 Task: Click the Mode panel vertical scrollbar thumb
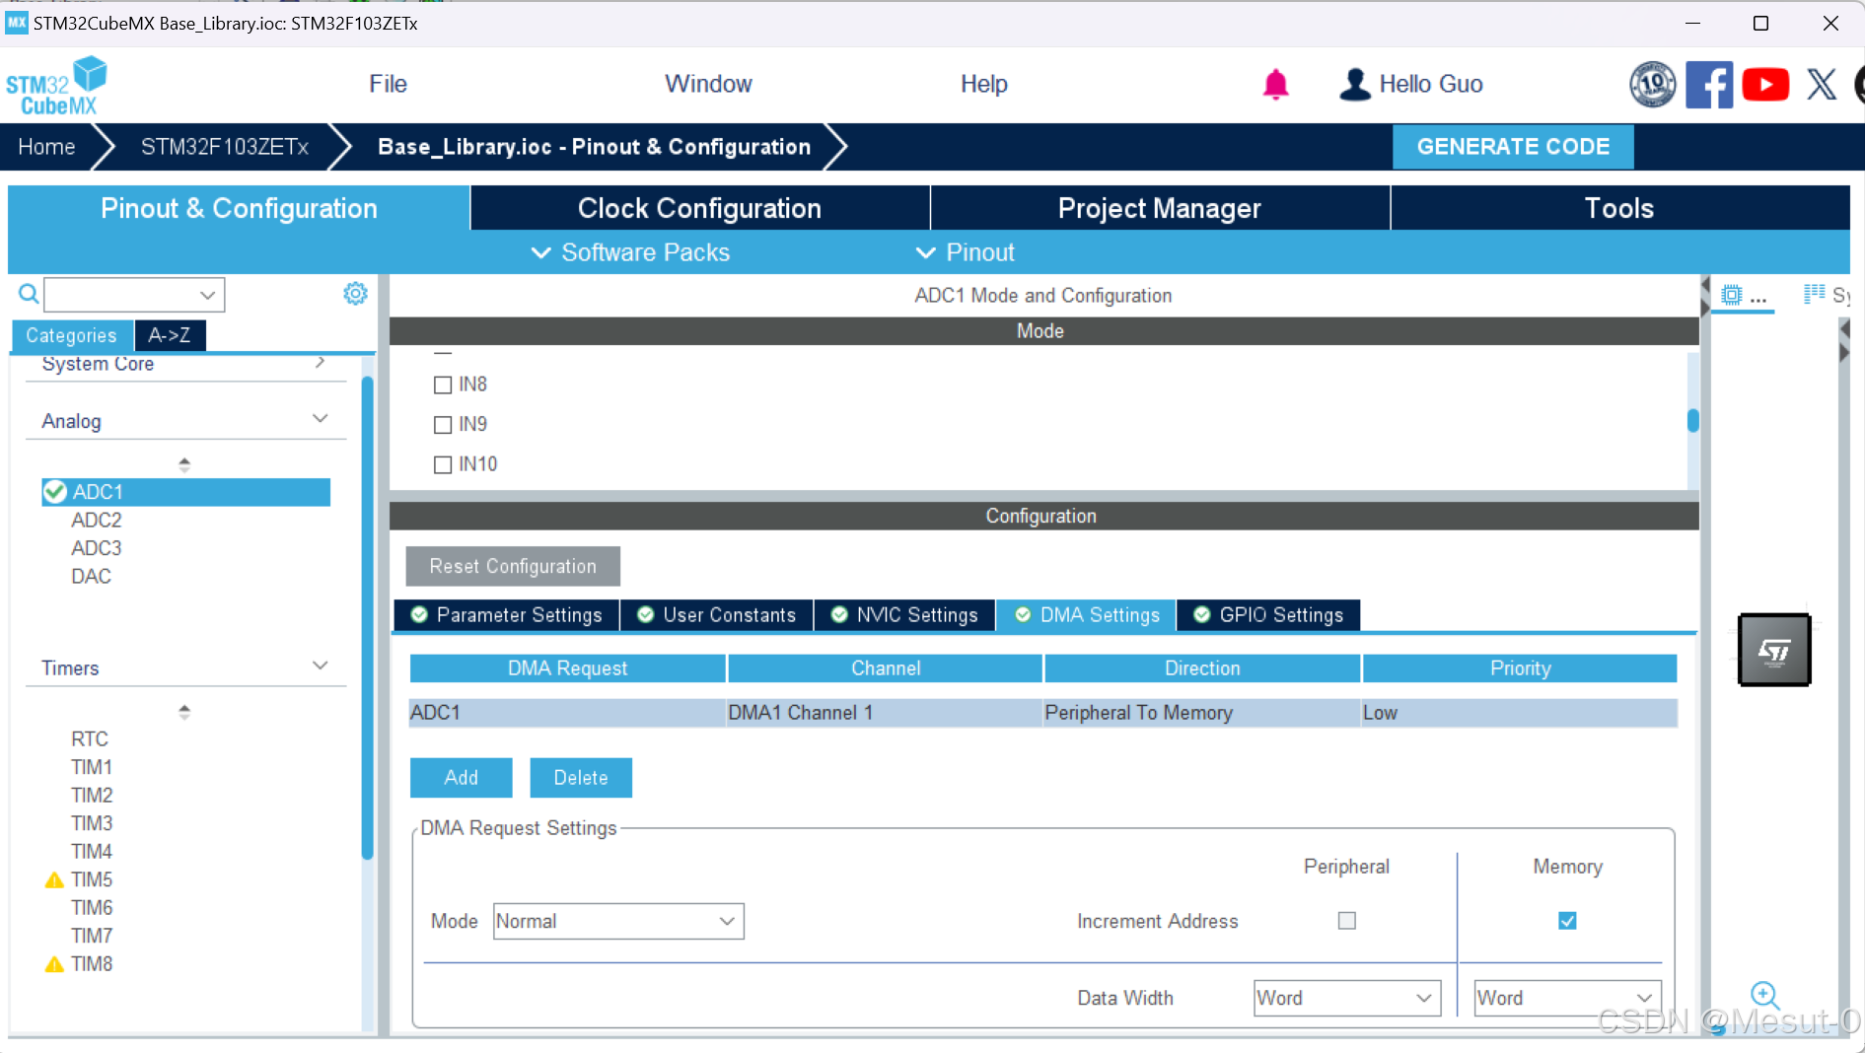point(1692,421)
